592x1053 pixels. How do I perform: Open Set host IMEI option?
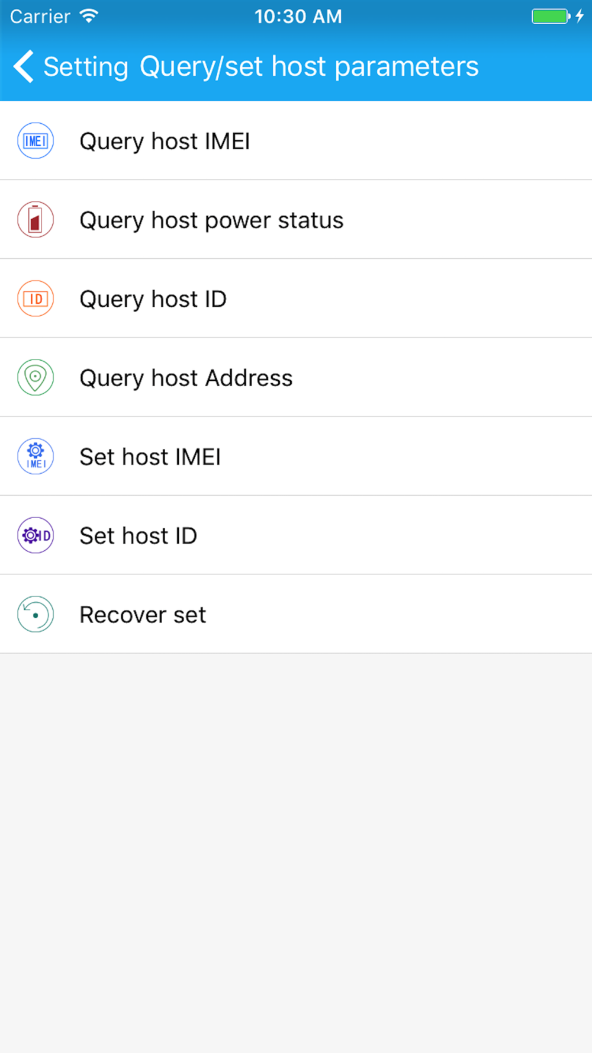(x=296, y=456)
